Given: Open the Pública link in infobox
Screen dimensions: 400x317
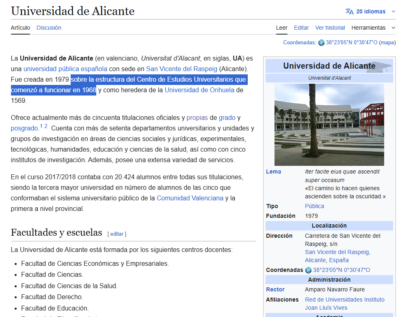Looking at the screenshot, I should pos(315,206).
